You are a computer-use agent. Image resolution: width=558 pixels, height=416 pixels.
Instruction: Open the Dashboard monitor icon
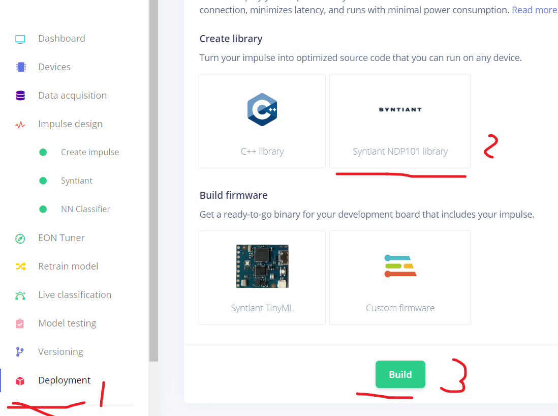pyautogui.click(x=20, y=39)
